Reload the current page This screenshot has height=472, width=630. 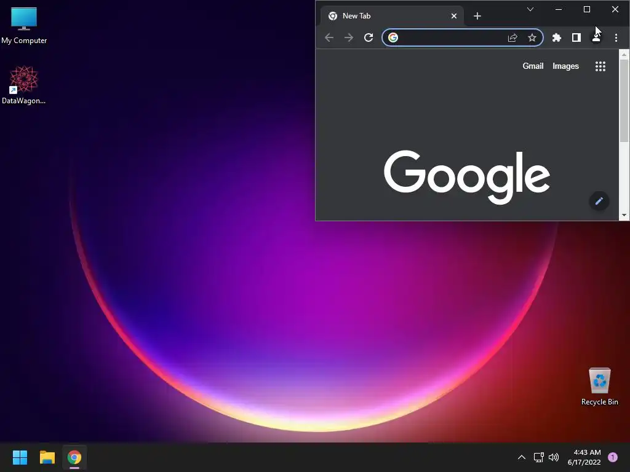(369, 37)
